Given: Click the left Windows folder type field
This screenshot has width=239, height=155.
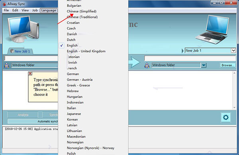Looking at the screenshot, I should coord(35,65).
